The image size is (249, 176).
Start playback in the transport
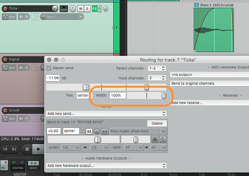pos(38,149)
